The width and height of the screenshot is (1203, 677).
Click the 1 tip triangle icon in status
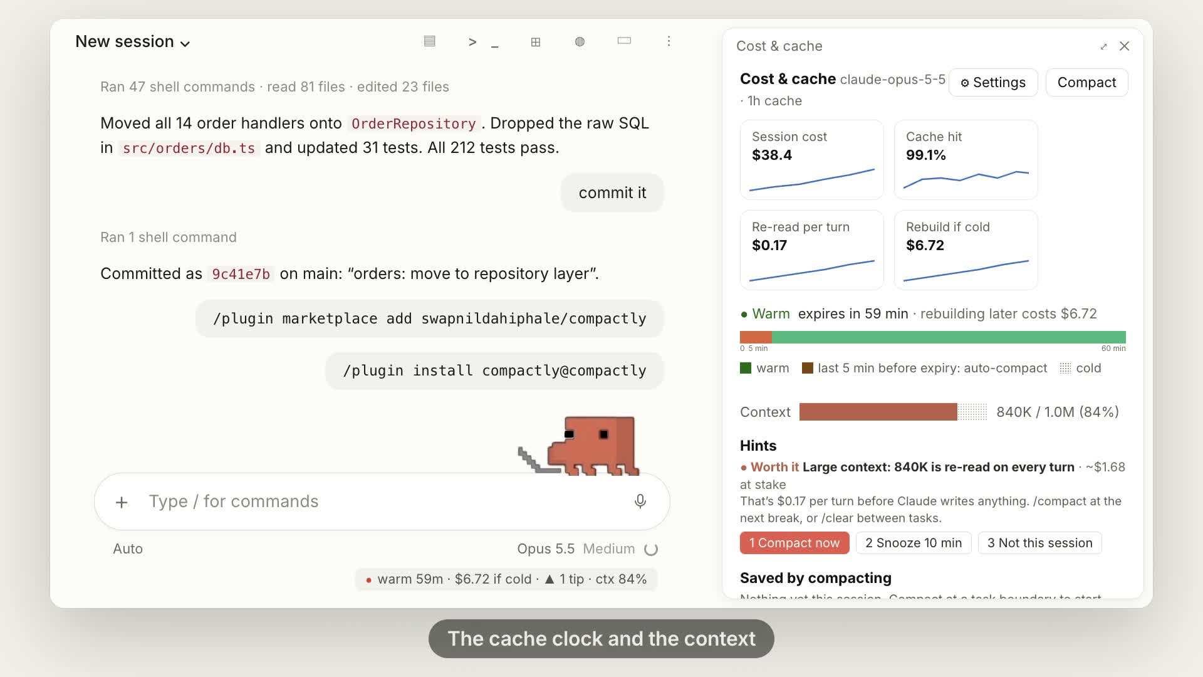[x=549, y=579]
